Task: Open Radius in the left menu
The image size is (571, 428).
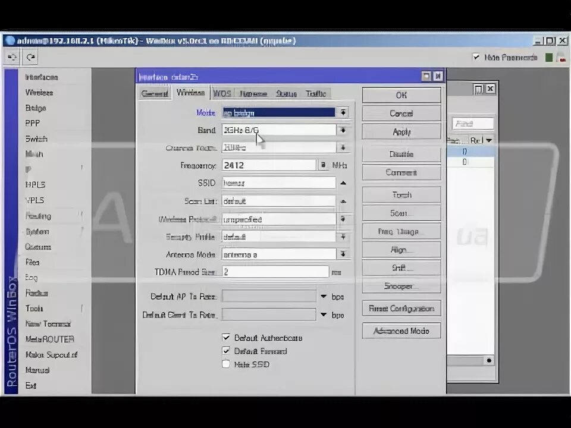Action: pos(36,293)
